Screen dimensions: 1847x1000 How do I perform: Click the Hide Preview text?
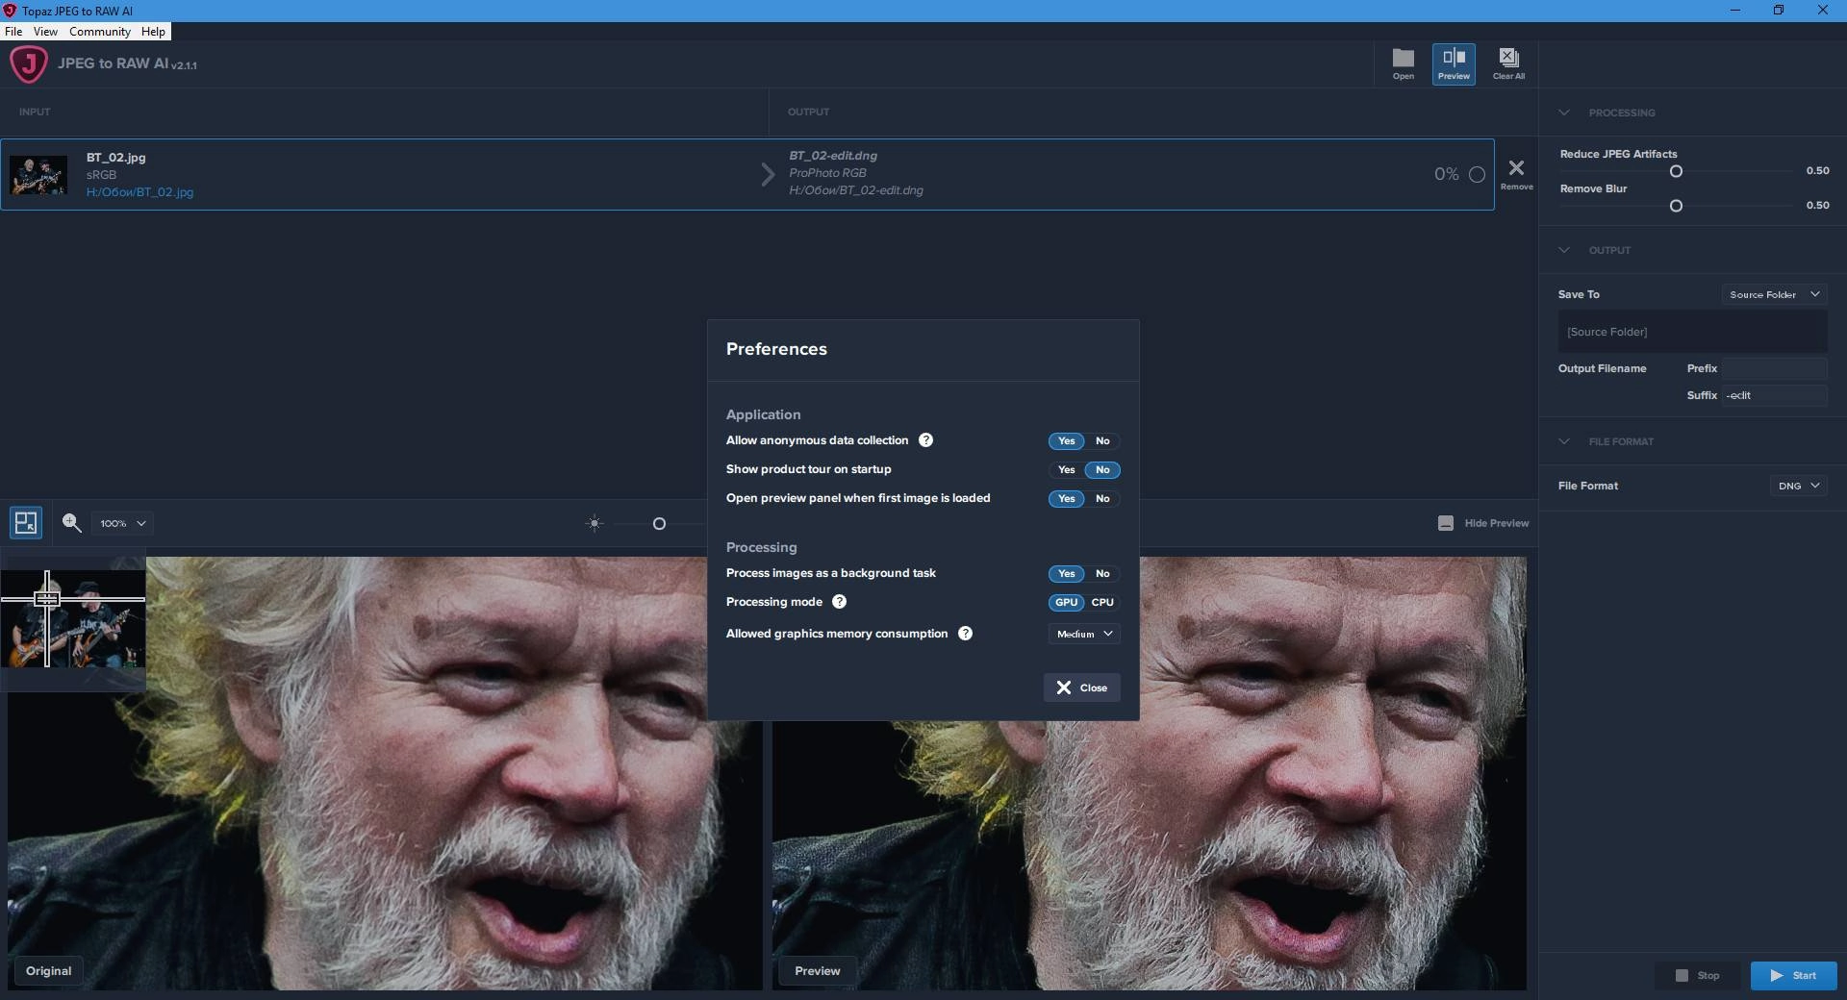coord(1496,523)
